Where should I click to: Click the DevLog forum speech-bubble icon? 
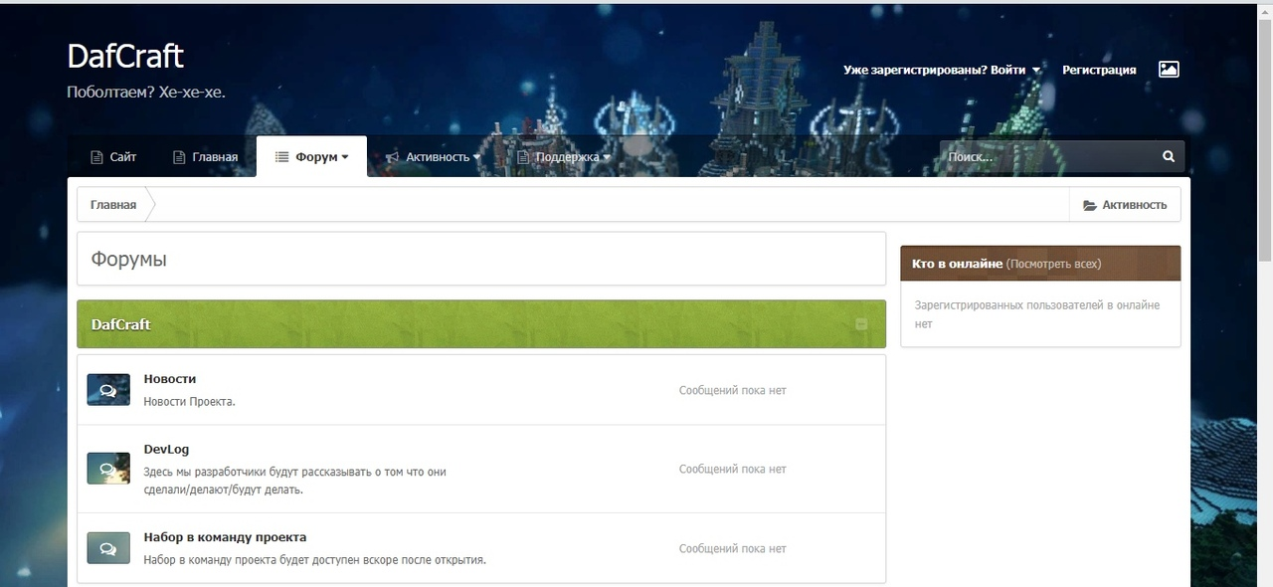click(108, 469)
